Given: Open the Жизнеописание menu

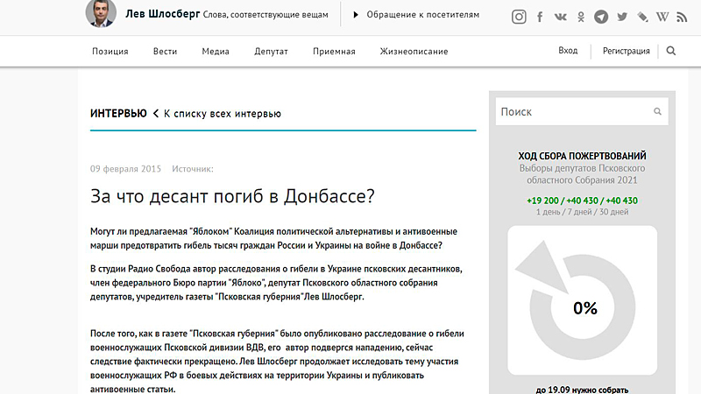Looking at the screenshot, I should pos(414,52).
